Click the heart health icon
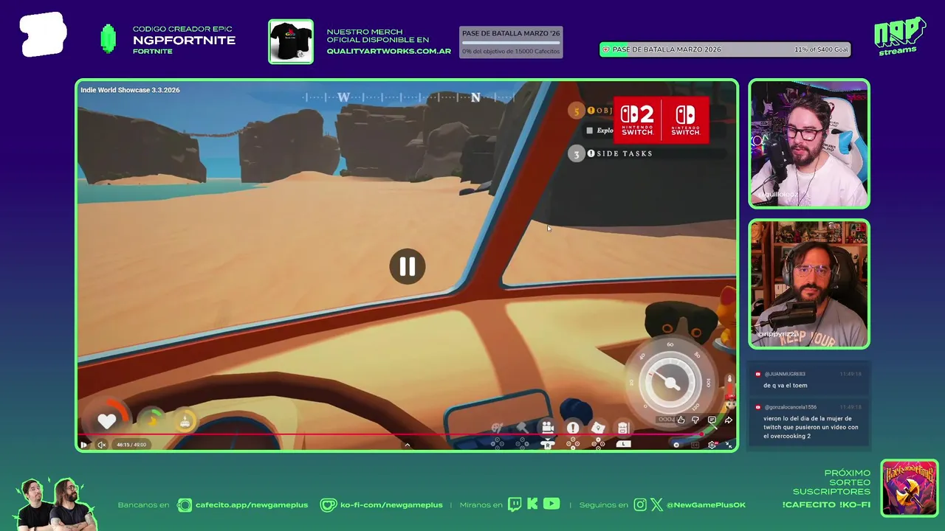 107,421
